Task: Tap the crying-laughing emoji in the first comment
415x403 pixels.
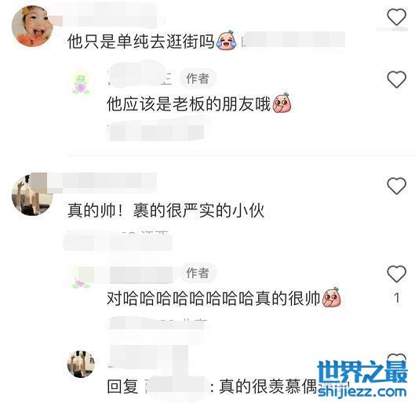Action: click(x=226, y=40)
